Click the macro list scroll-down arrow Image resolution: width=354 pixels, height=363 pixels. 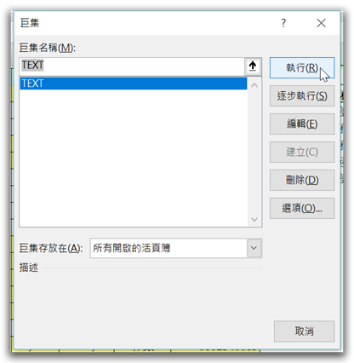254,219
